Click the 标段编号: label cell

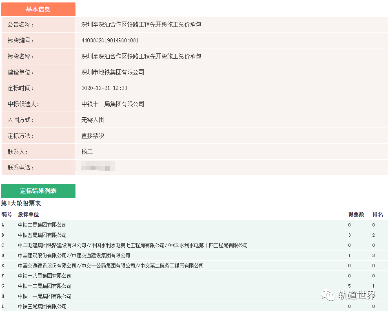click(38, 40)
